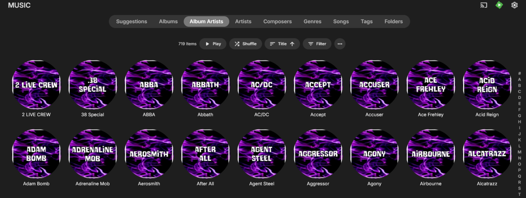Open the Agent Steel artist thumbnail
Screen dimensions: 526x198
click(262, 153)
